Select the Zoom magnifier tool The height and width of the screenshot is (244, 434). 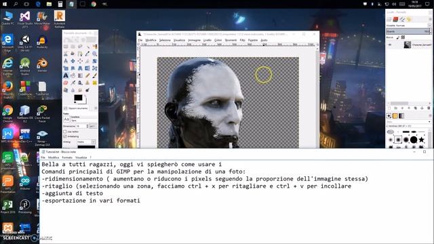[95, 54]
